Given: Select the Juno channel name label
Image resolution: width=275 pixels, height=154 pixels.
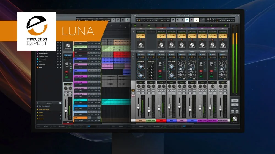Looking at the screenshot, I should point(192,121).
